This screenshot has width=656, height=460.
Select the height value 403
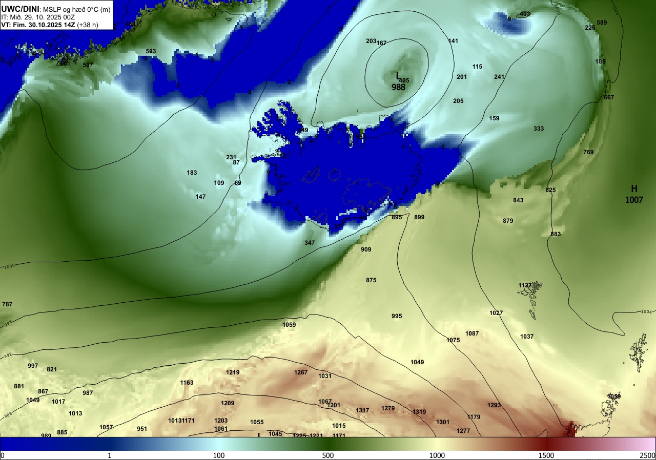click(x=525, y=14)
